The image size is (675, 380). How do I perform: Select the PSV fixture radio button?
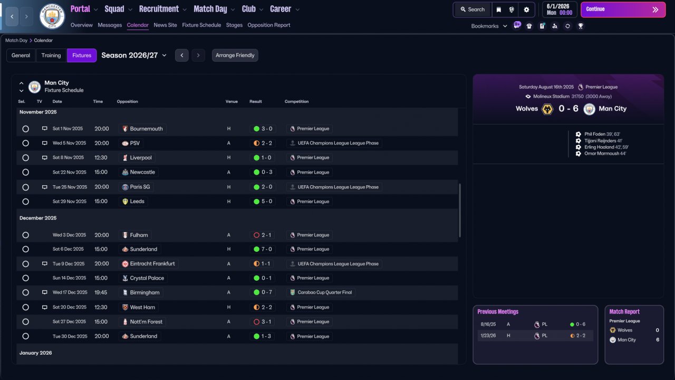[x=25, y=143]
